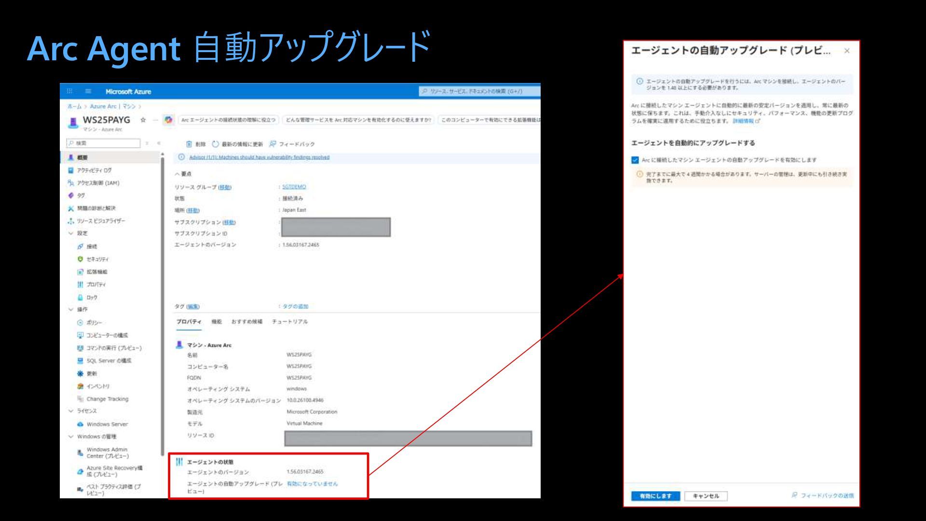Open the Copilot icon beside WS25PAYG
Screen dimensions: 926x521
click(x=168, y=120)
